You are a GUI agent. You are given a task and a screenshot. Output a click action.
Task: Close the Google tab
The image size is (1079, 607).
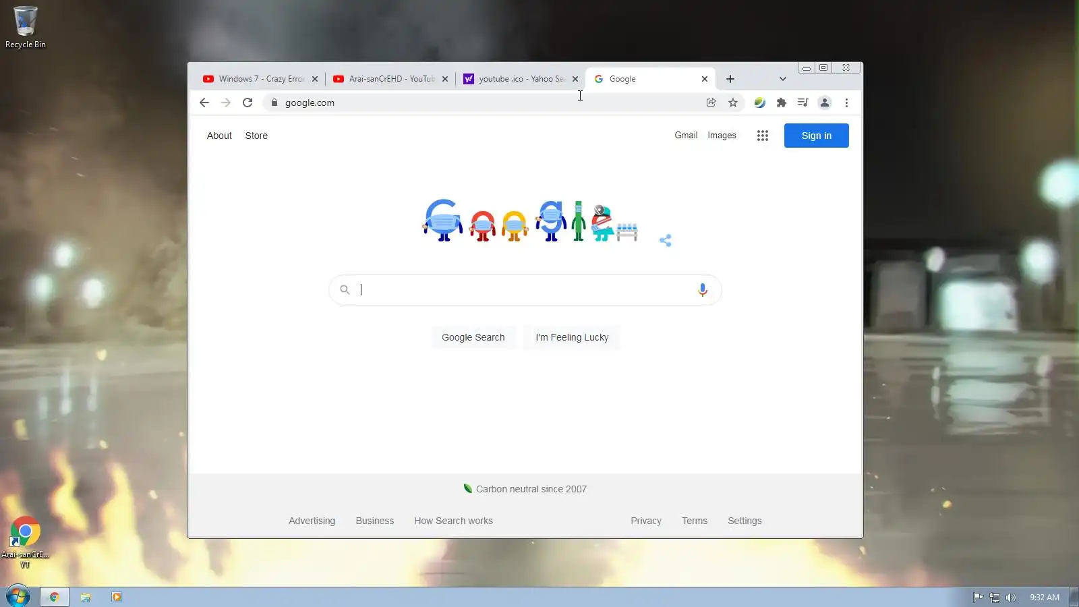tap(705, 79)
